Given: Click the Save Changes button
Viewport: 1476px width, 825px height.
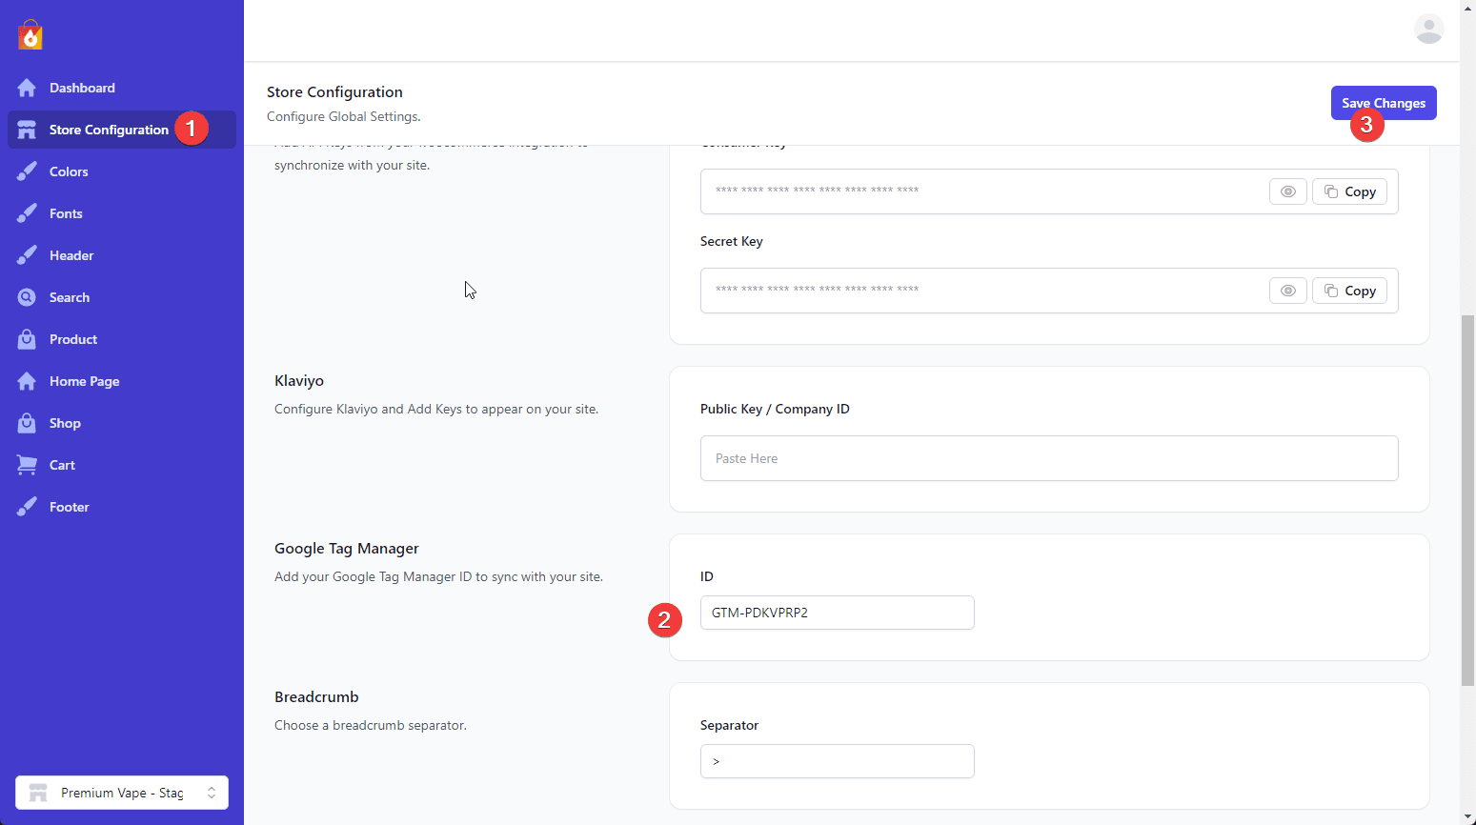Looking at the screenshot, I should point(1384,103).
